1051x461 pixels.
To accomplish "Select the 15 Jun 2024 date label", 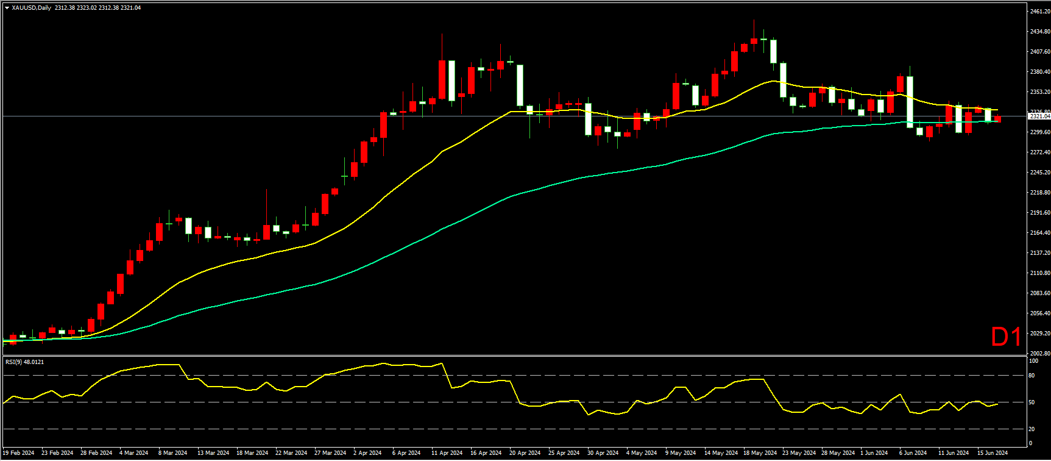I will 993,453.
